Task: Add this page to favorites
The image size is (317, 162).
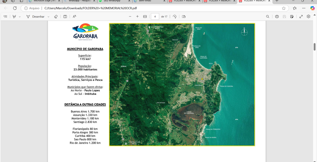Action: coord(284,8)
